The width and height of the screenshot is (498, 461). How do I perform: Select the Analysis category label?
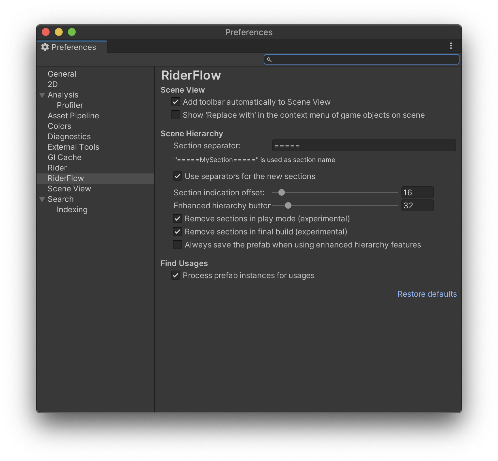click(x=63, y=95)
